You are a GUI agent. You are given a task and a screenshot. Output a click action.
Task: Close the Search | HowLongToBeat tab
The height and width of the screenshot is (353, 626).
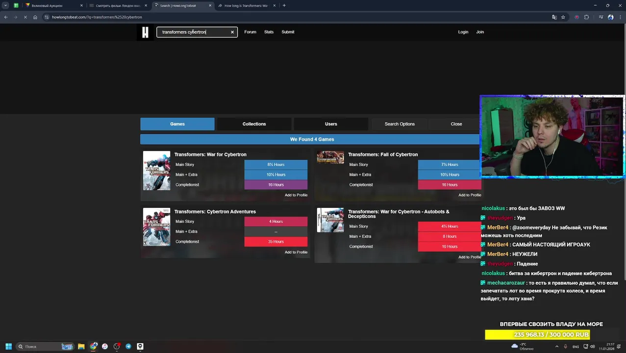(210, 5)
